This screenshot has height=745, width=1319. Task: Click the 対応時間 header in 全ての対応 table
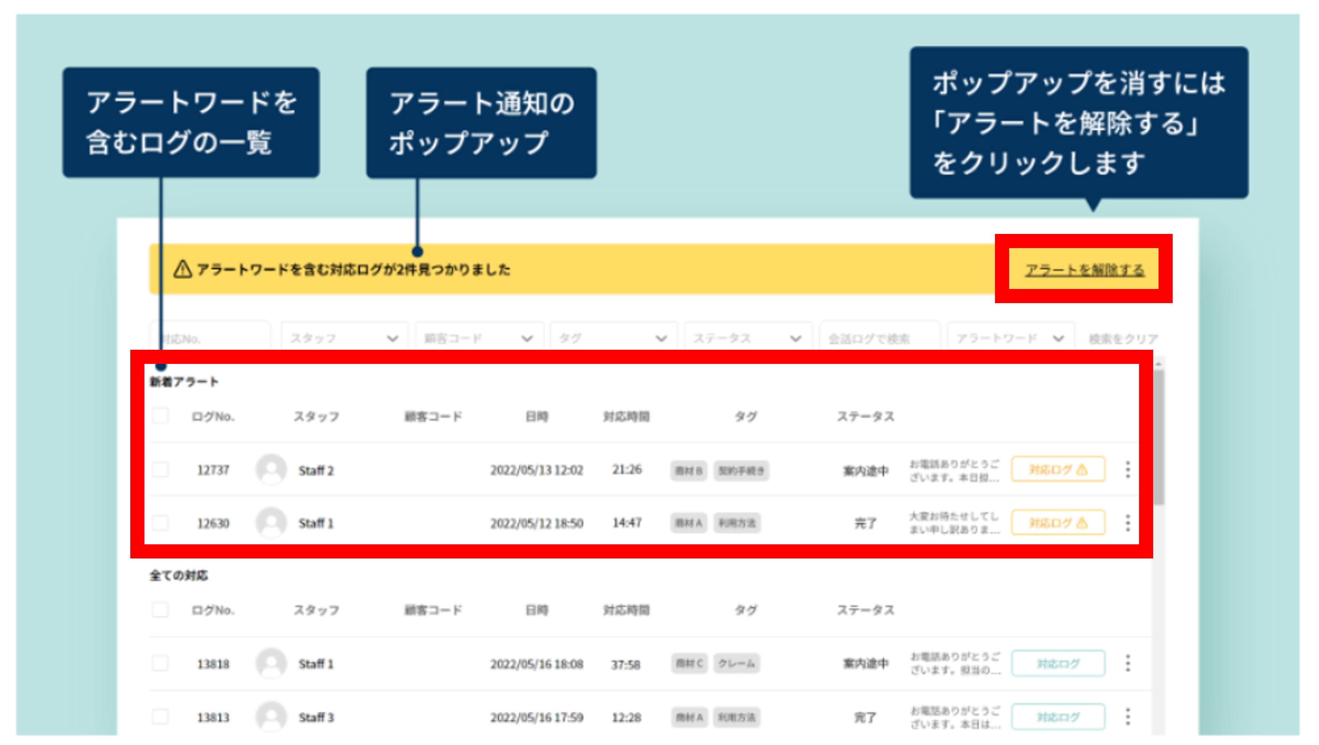click(626, 610)
